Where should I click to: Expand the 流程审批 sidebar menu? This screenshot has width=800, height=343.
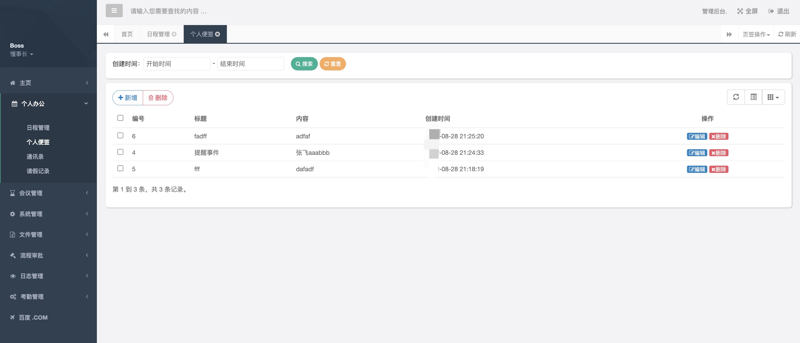coord(48,255)
